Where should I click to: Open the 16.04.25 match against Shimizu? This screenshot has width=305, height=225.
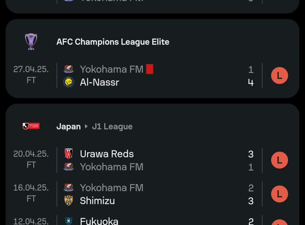[x=152, y=194]
